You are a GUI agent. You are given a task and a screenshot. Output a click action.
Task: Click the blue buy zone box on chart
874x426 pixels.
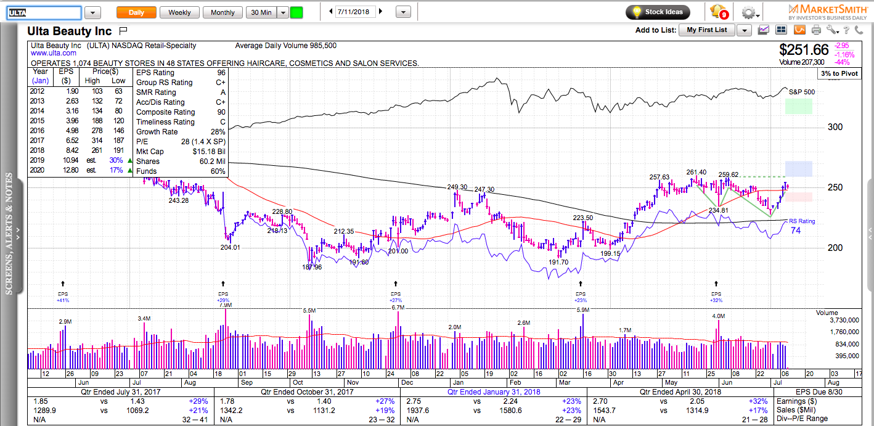[798, 169]
